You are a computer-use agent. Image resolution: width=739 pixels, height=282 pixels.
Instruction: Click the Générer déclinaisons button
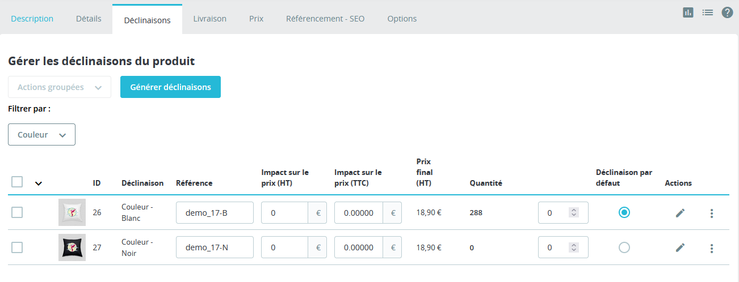click(170, 87)
